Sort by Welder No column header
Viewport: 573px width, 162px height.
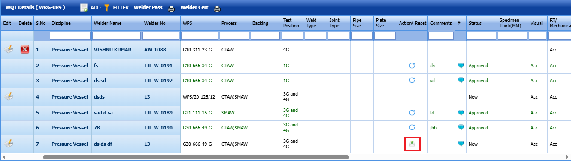pyautogui.click(x=155, y=23)
